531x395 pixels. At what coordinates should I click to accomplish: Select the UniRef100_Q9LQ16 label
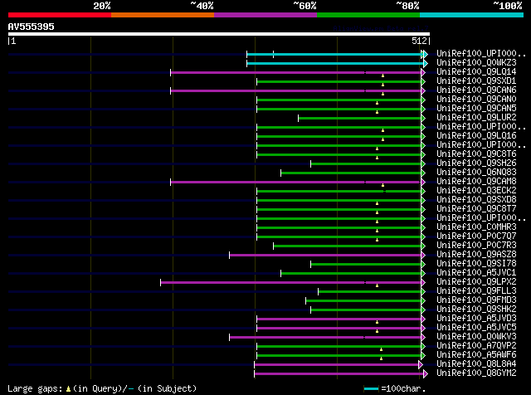point(476,136)
